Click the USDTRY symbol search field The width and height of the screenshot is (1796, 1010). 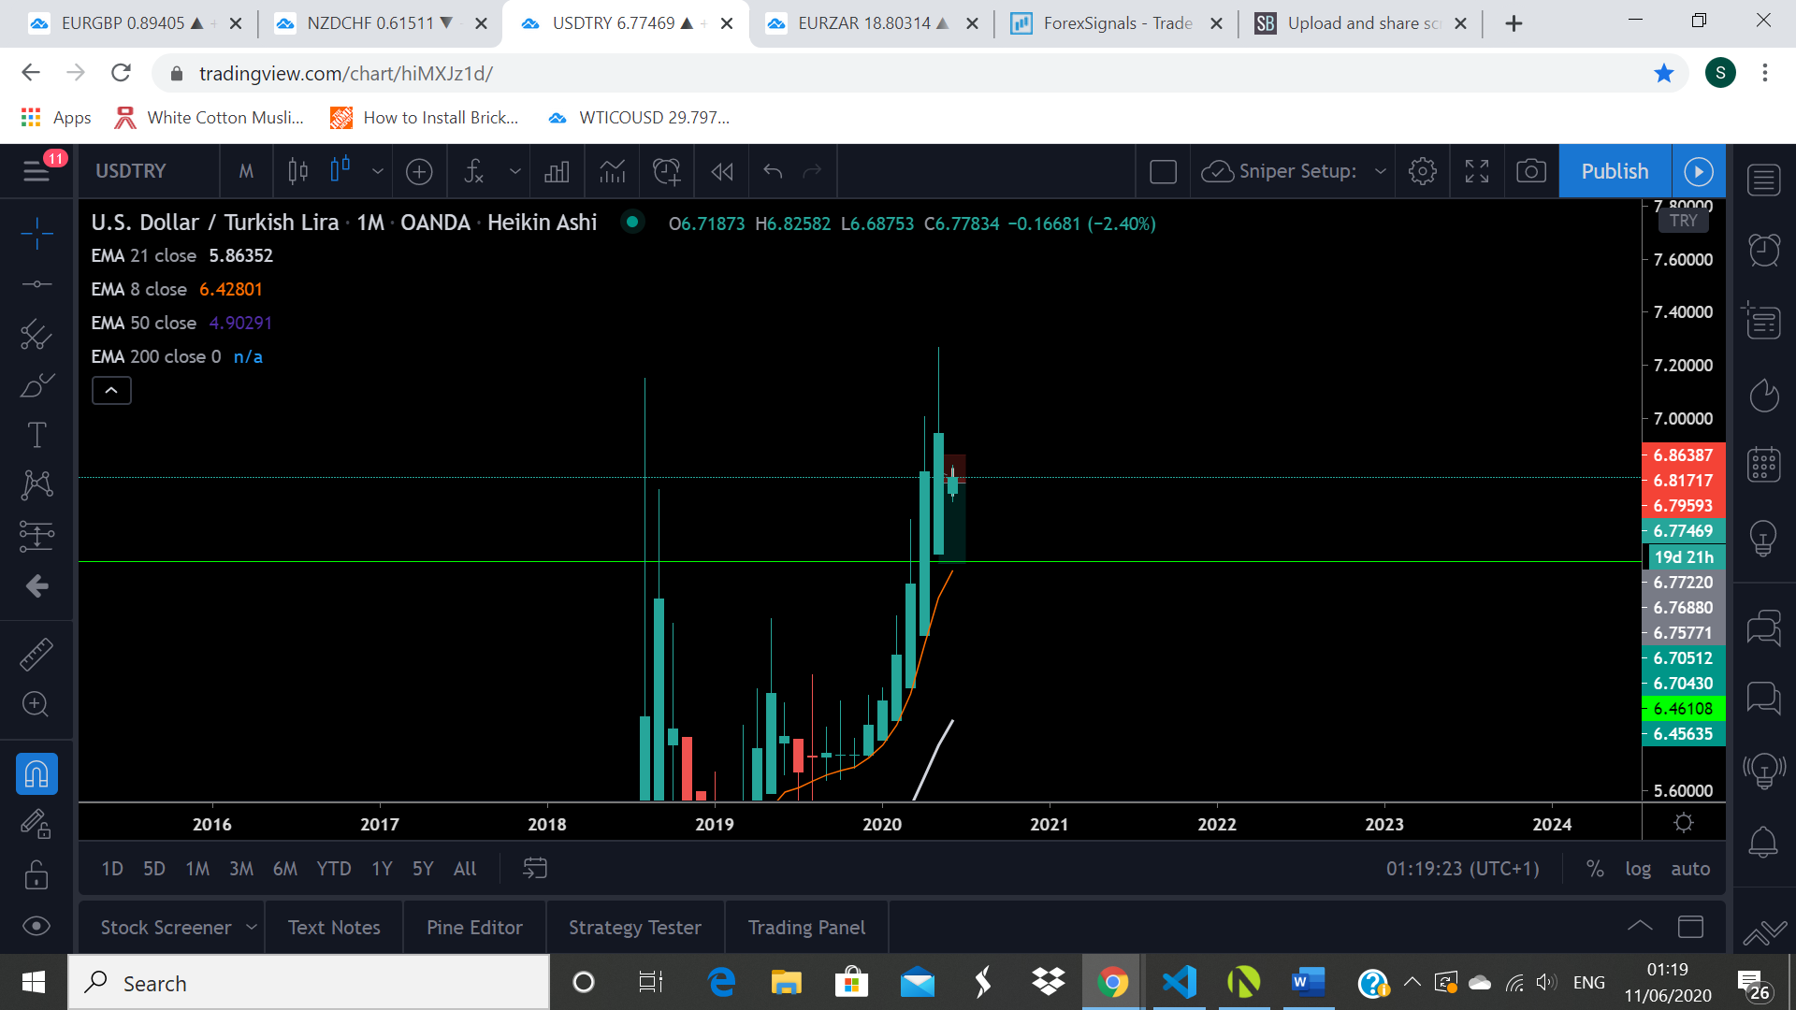click(131, 171)
